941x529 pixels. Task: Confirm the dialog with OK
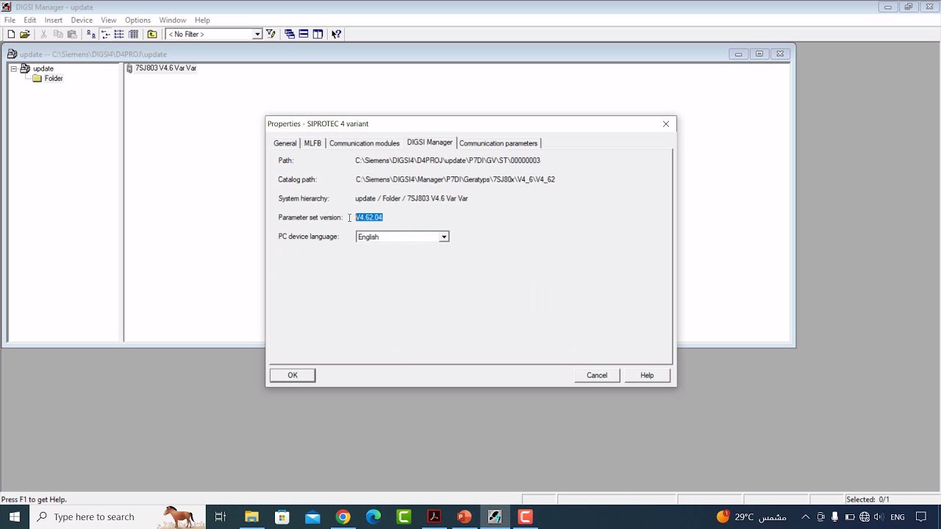click(293, 375)
